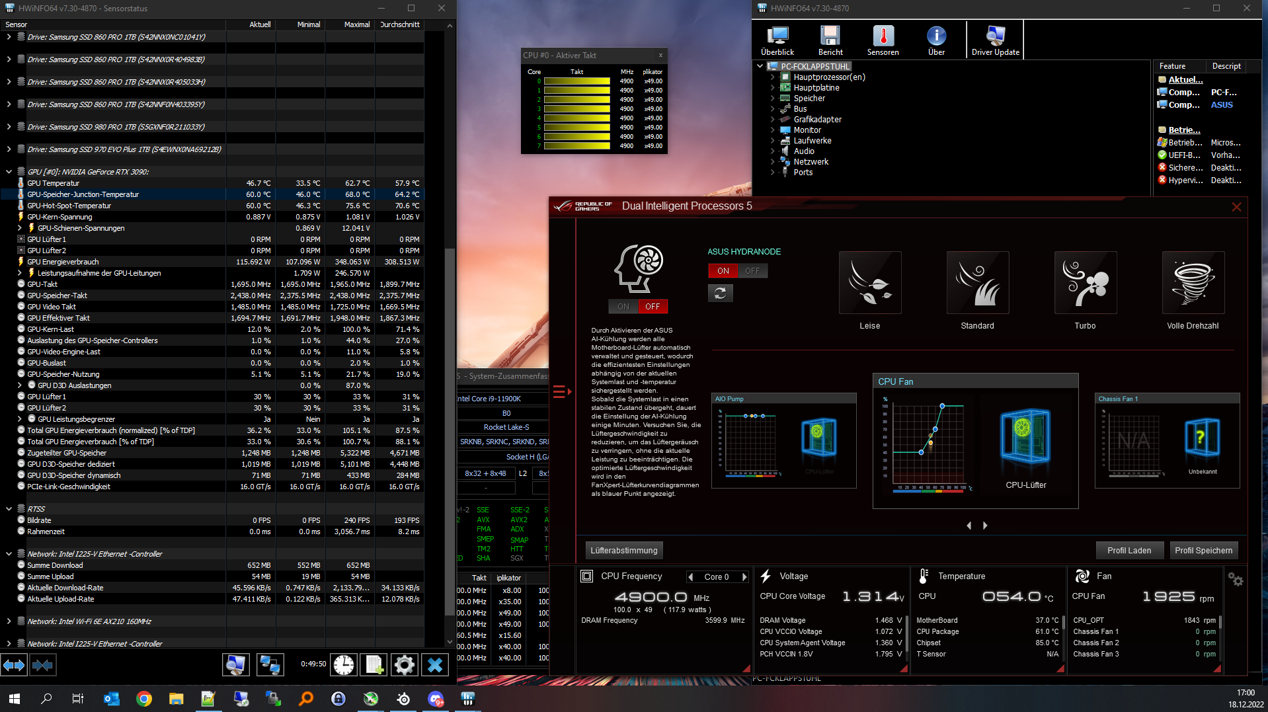Expand the Netzwerk tree node
The width and height of the screenshot is (1268, 712).
pyautogui.click(x=772, y=162)
